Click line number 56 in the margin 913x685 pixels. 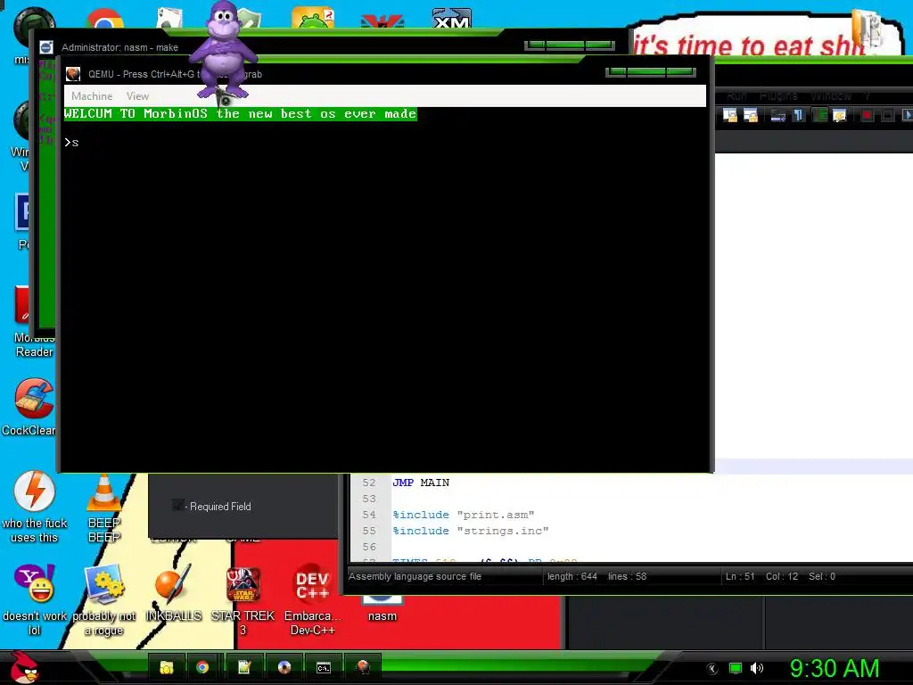point(369,547)
